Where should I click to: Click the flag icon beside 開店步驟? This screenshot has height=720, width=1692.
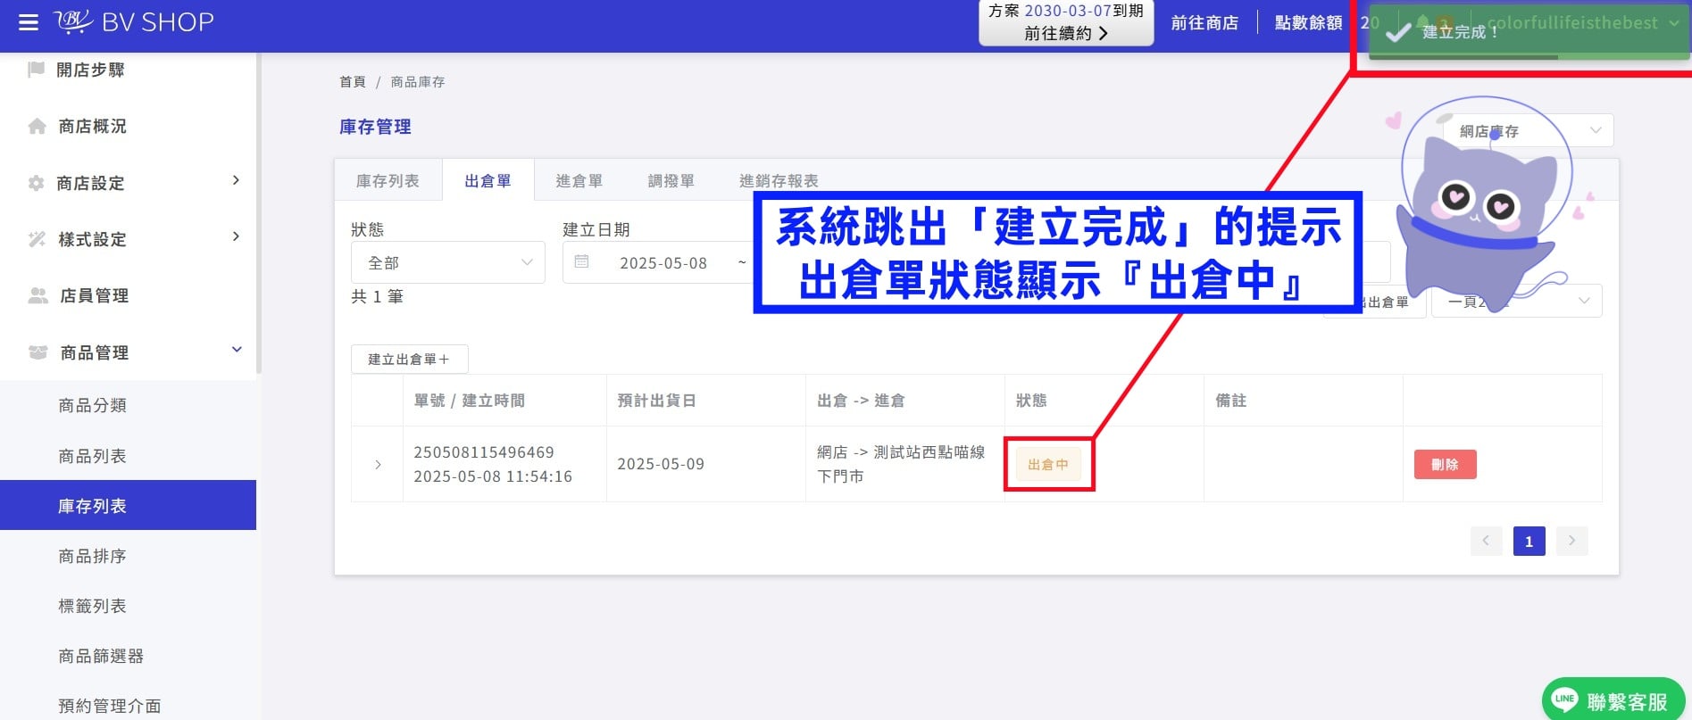point(37,70)
